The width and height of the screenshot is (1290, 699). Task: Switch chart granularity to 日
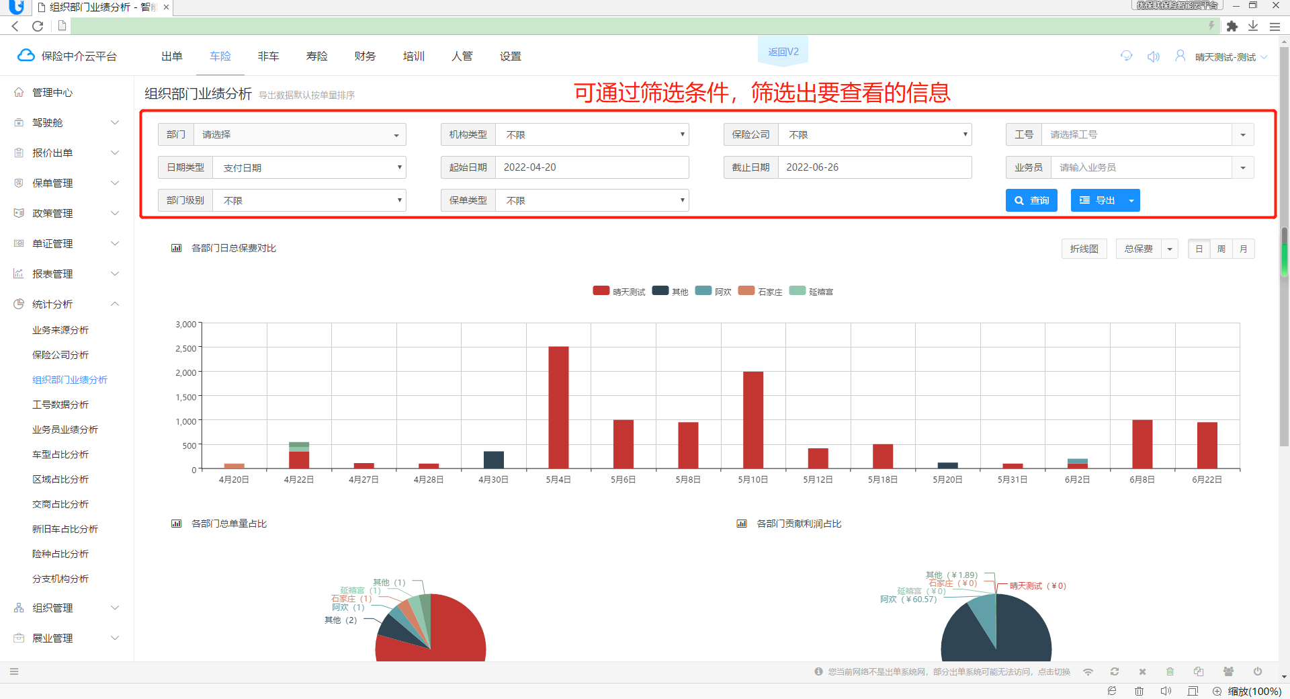pyautogui.click(x=1199, y=249)
